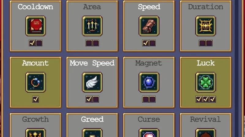Viewport: 245px width, 137px height.
Task: Toggle the checked Amount rank box
Action: [36, 99]
